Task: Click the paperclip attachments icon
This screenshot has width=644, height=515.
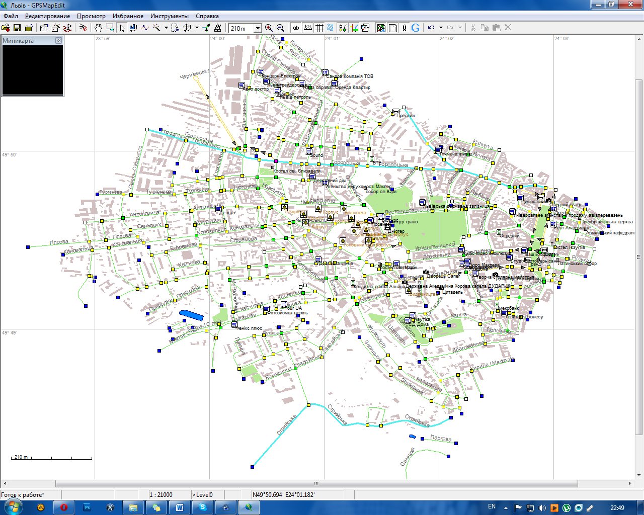Action: coord(404,28)
